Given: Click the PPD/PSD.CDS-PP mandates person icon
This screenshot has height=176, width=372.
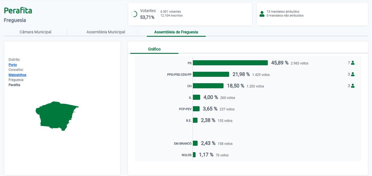Looking at the screenshot, I should (353, 74).
